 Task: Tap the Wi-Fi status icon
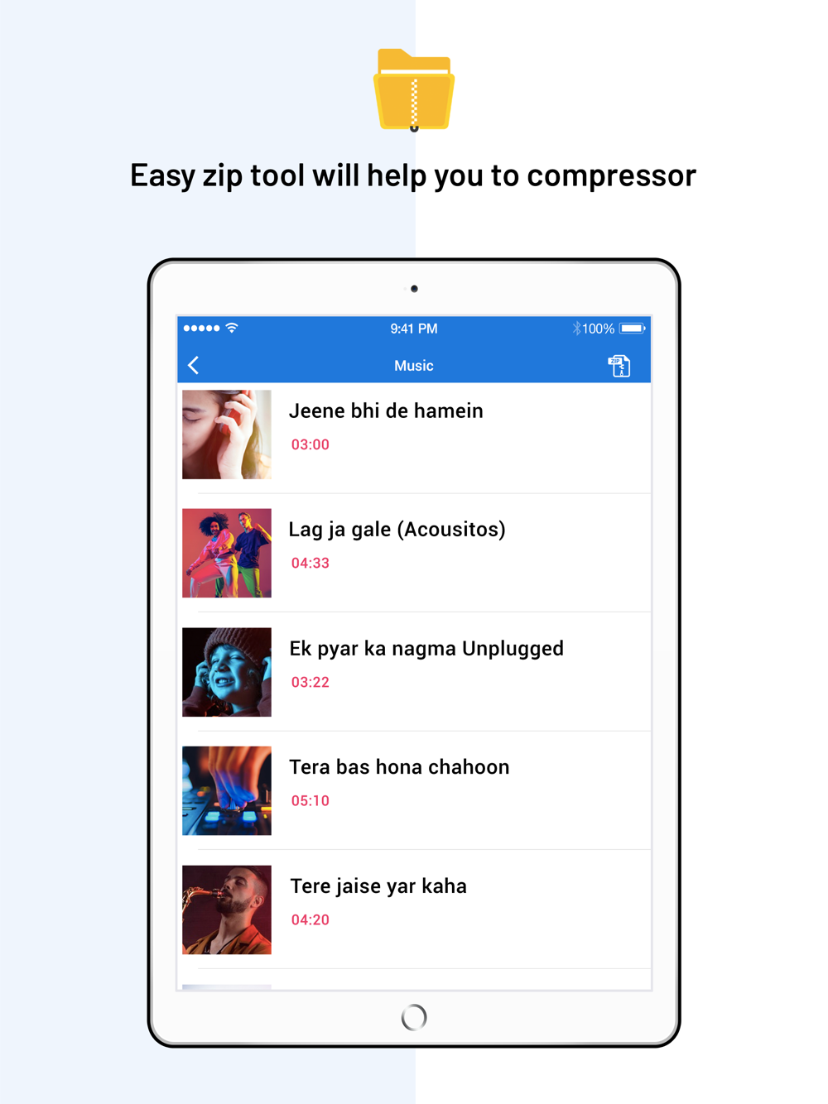[232, 329]
